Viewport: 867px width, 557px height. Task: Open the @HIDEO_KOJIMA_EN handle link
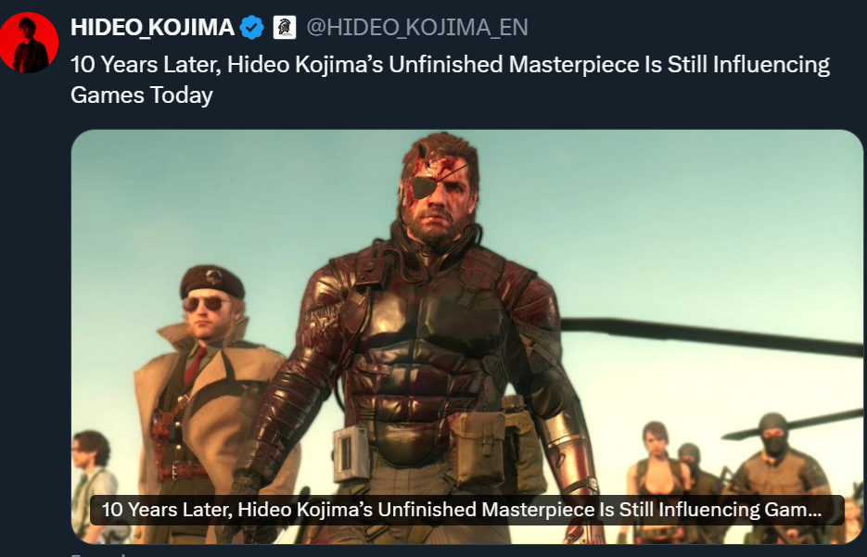(x=417, y=27)
